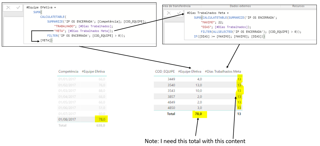320x146 pixels.
Task: Select team code 4850
Action: click(171, 108)
